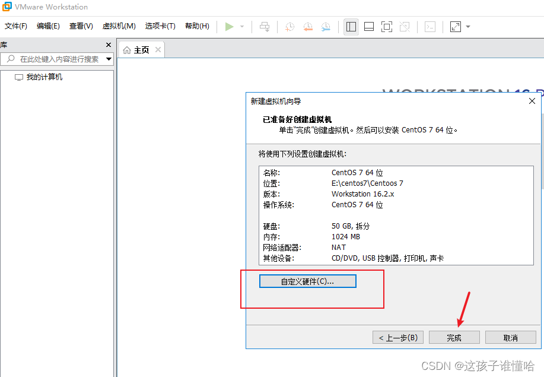Open the stretch display dropdown arrow
The height and width of the screenshot is (377, 544).
coord(468,27)
